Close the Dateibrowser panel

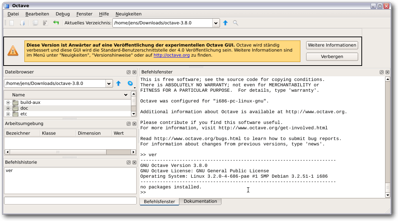click(135, 72)
